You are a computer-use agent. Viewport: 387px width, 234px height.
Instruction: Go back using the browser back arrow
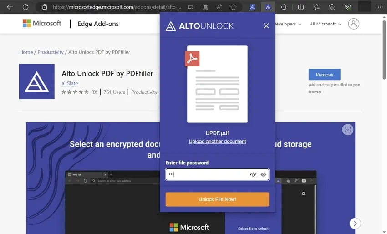click(10, 7)
